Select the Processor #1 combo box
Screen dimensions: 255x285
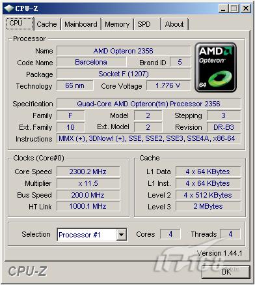(x=92, y=235)
